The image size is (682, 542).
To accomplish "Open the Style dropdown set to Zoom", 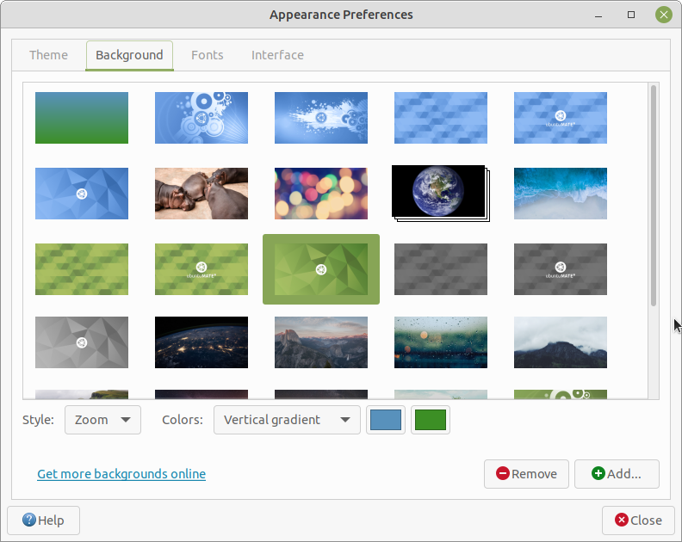I will click(102, 420).
